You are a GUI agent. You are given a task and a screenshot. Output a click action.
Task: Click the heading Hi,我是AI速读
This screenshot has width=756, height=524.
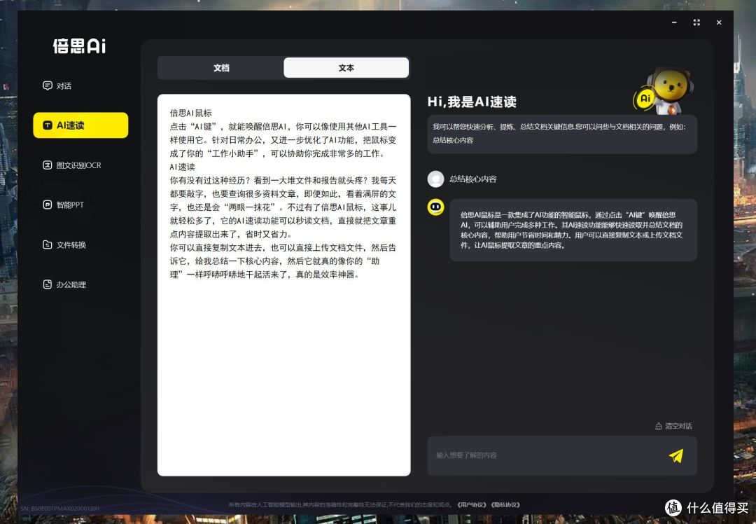pyautogui.click(x=472, y=102)
